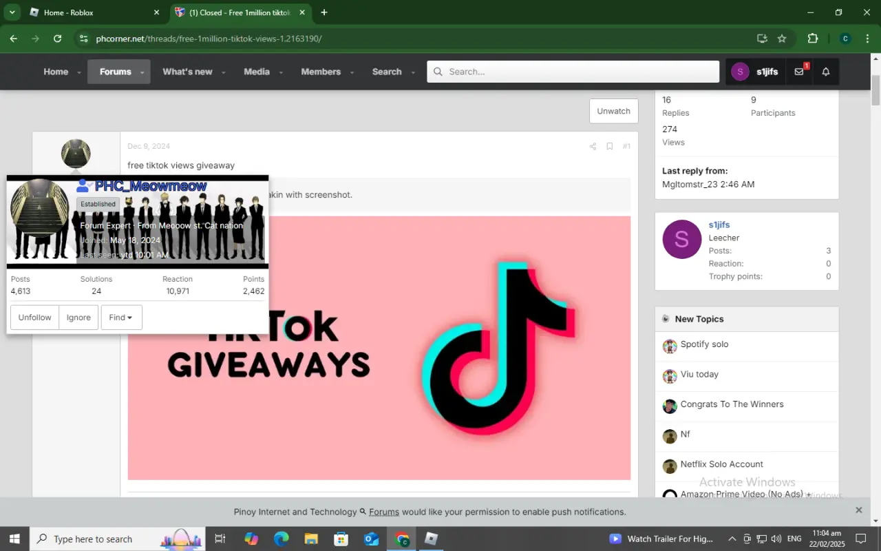Viewport: 881px width, 551px height.
Task: Open File Explorer from the taskbar
Action: (311, 539)
